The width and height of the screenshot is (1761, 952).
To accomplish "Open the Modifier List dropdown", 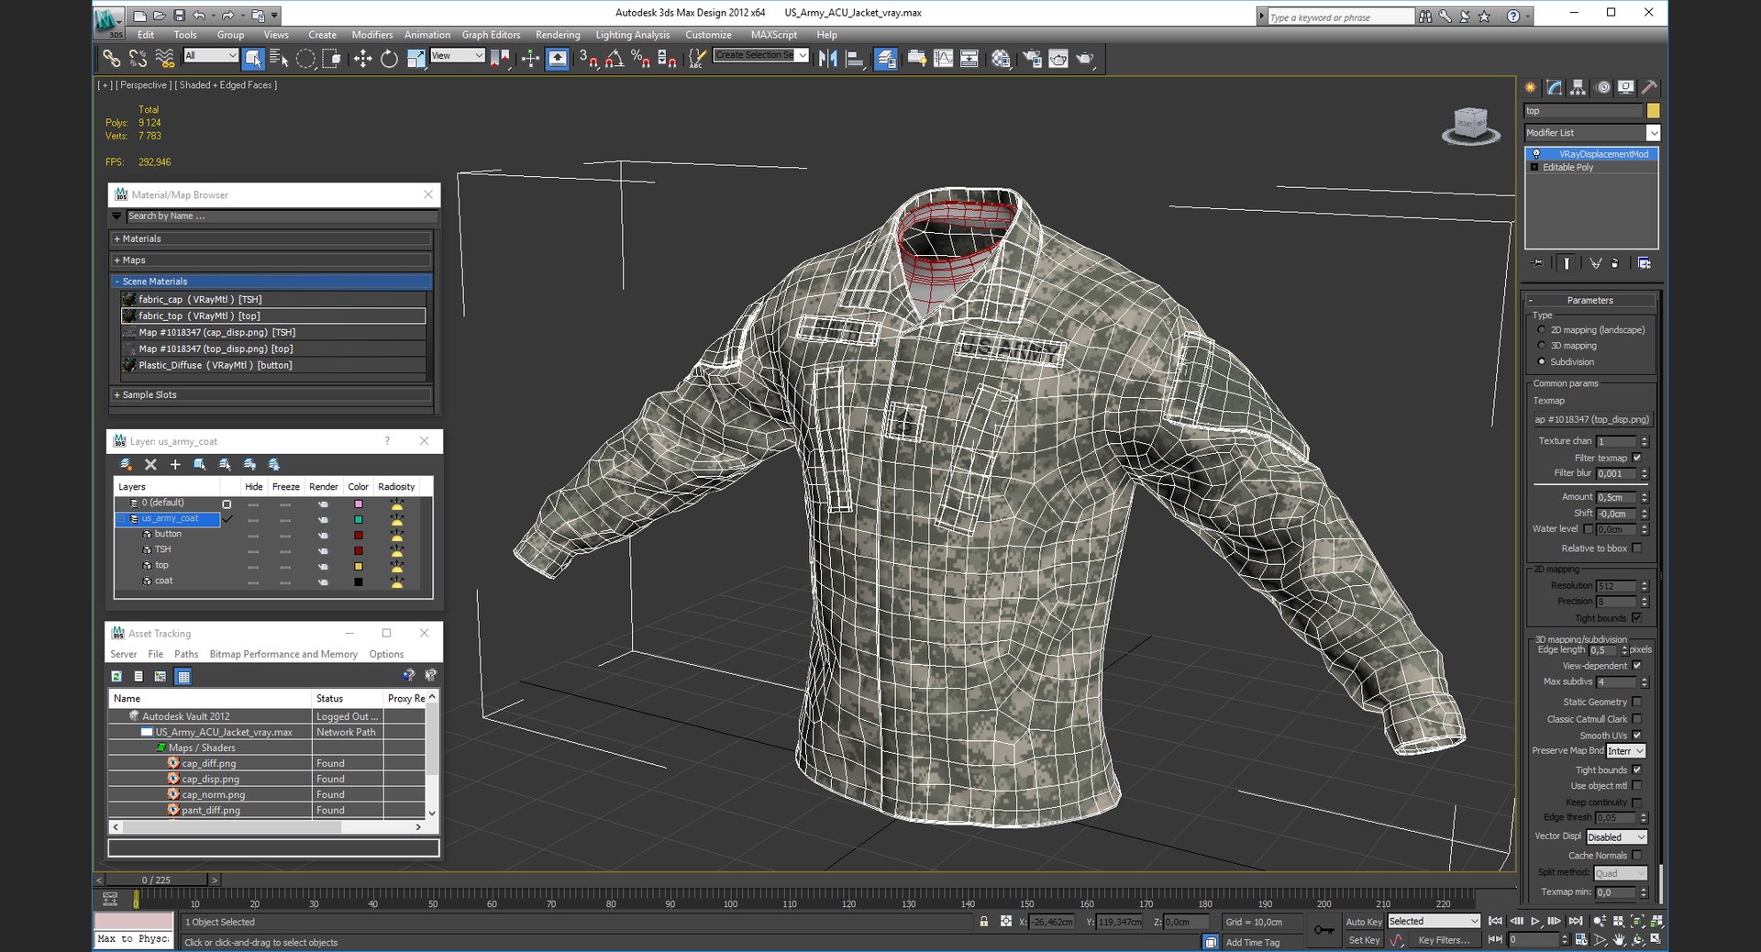I will pos(1592,133).
